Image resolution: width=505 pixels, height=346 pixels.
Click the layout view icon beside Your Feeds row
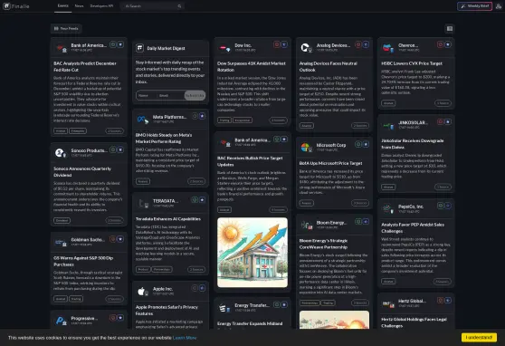[450, 29]
